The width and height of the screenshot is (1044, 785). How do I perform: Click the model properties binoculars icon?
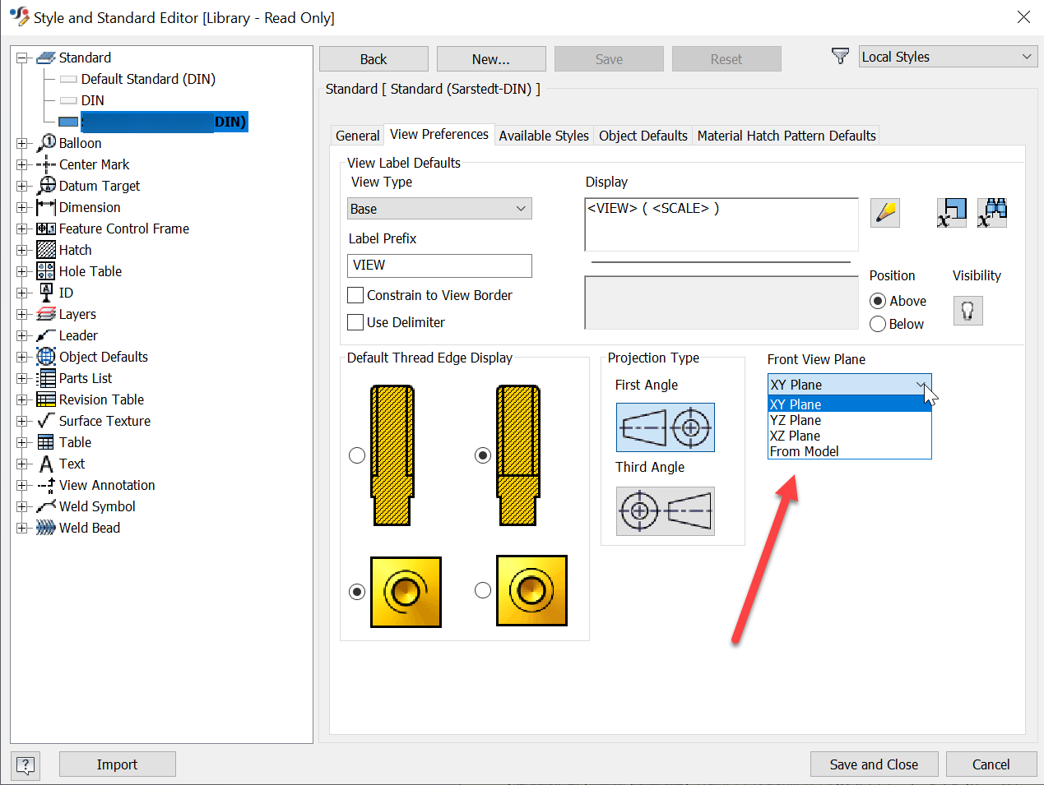tap(992, 212)
